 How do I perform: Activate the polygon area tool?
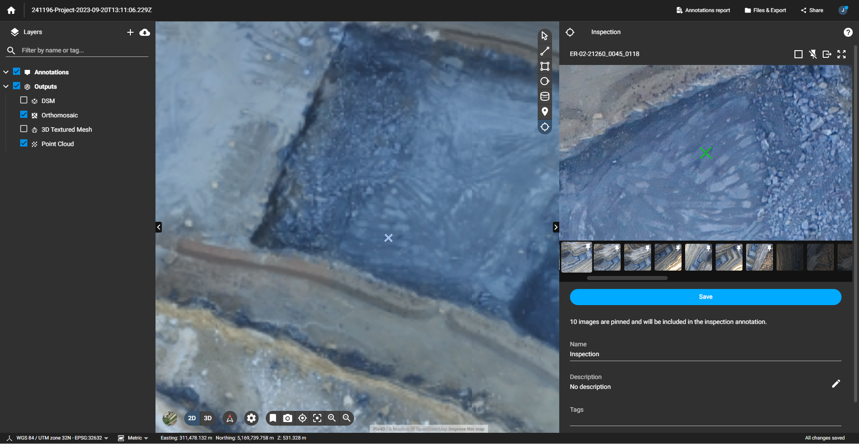coord(545,66)
